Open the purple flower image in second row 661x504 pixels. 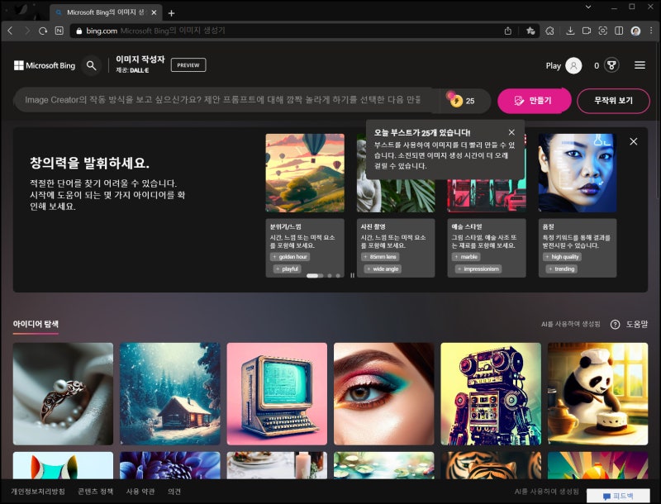[170, 465]
